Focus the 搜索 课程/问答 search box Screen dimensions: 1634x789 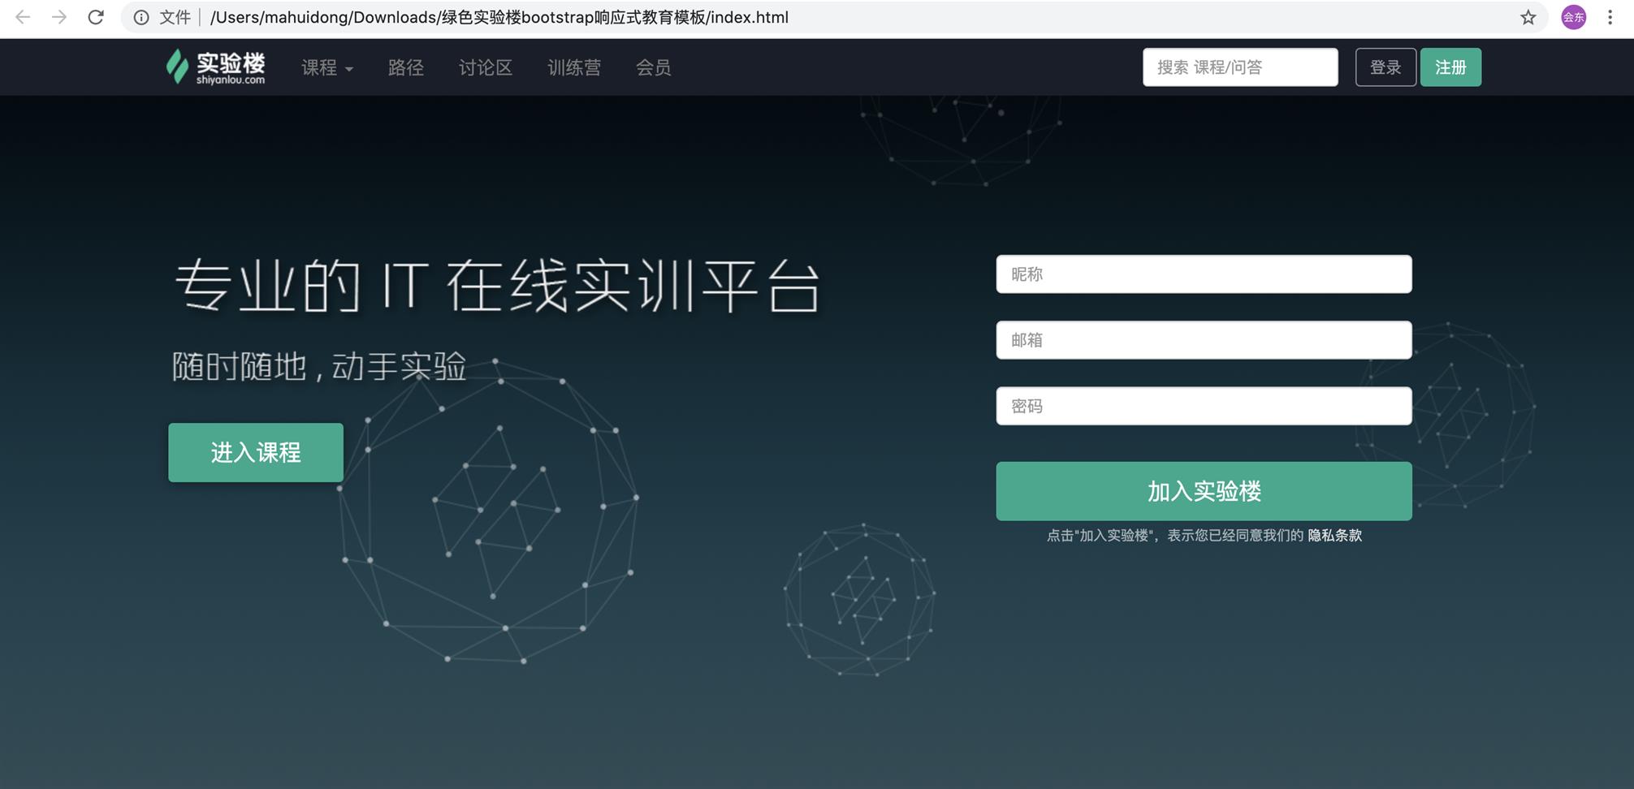(1239, 67)
